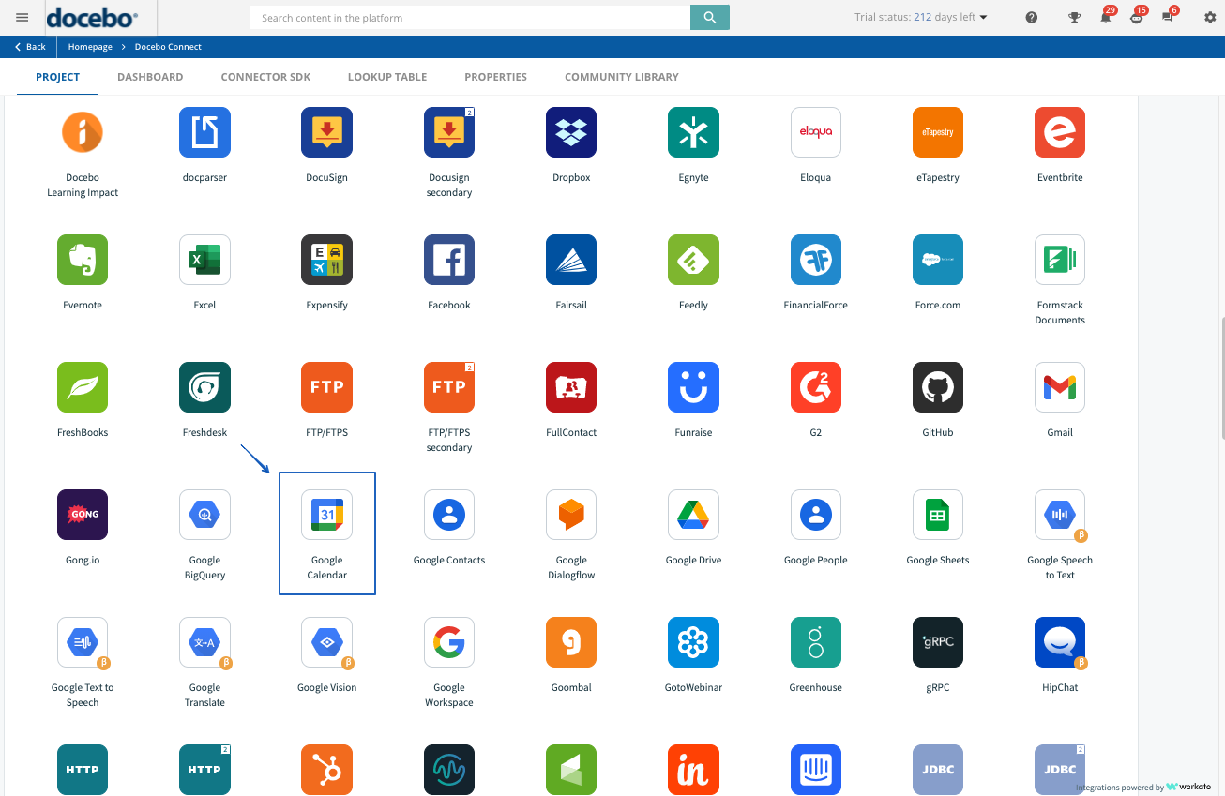Image resolution: width=1225 pixels, height=796 pixels.
Task: Select the Egnyte connector
Action: [693, 132]
